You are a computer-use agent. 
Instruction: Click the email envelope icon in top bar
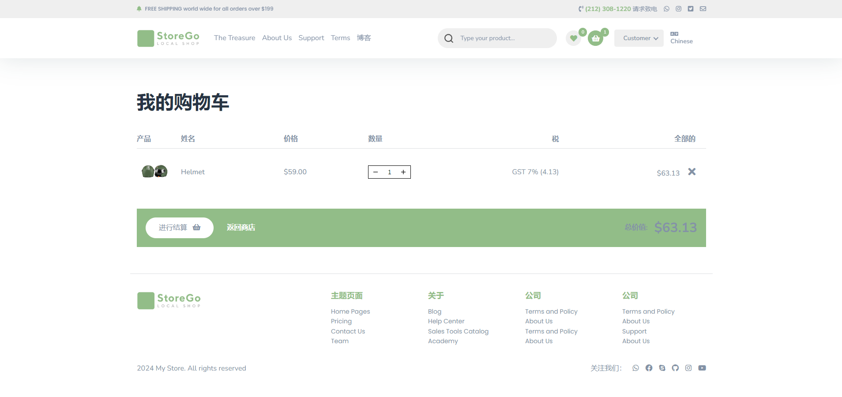point(703,9)
